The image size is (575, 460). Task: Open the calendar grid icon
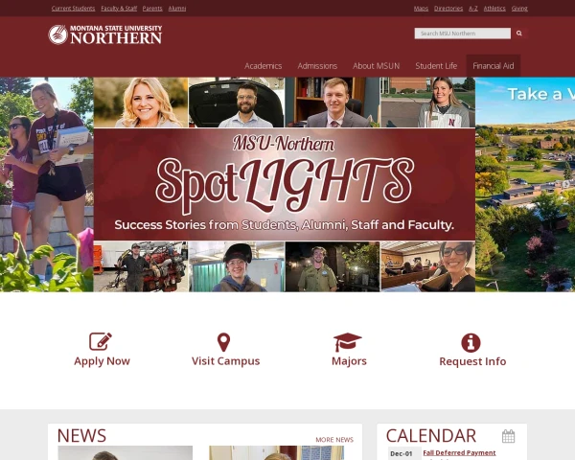coord(508,436)
